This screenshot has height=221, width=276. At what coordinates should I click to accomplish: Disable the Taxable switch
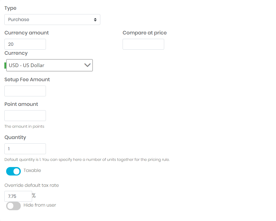click(13, 171)
